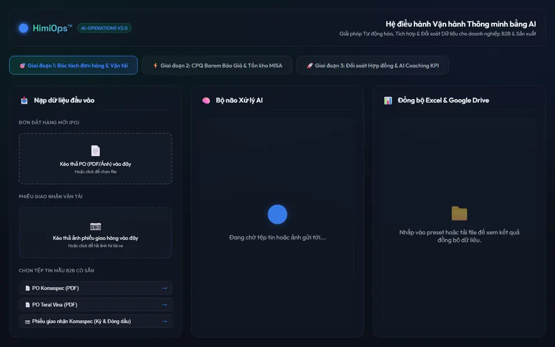Switch to Giai đoạn 3 Đối soát Hợp đồng tab
The height and width of the screenshot is (347, 555).
[372, 65]
